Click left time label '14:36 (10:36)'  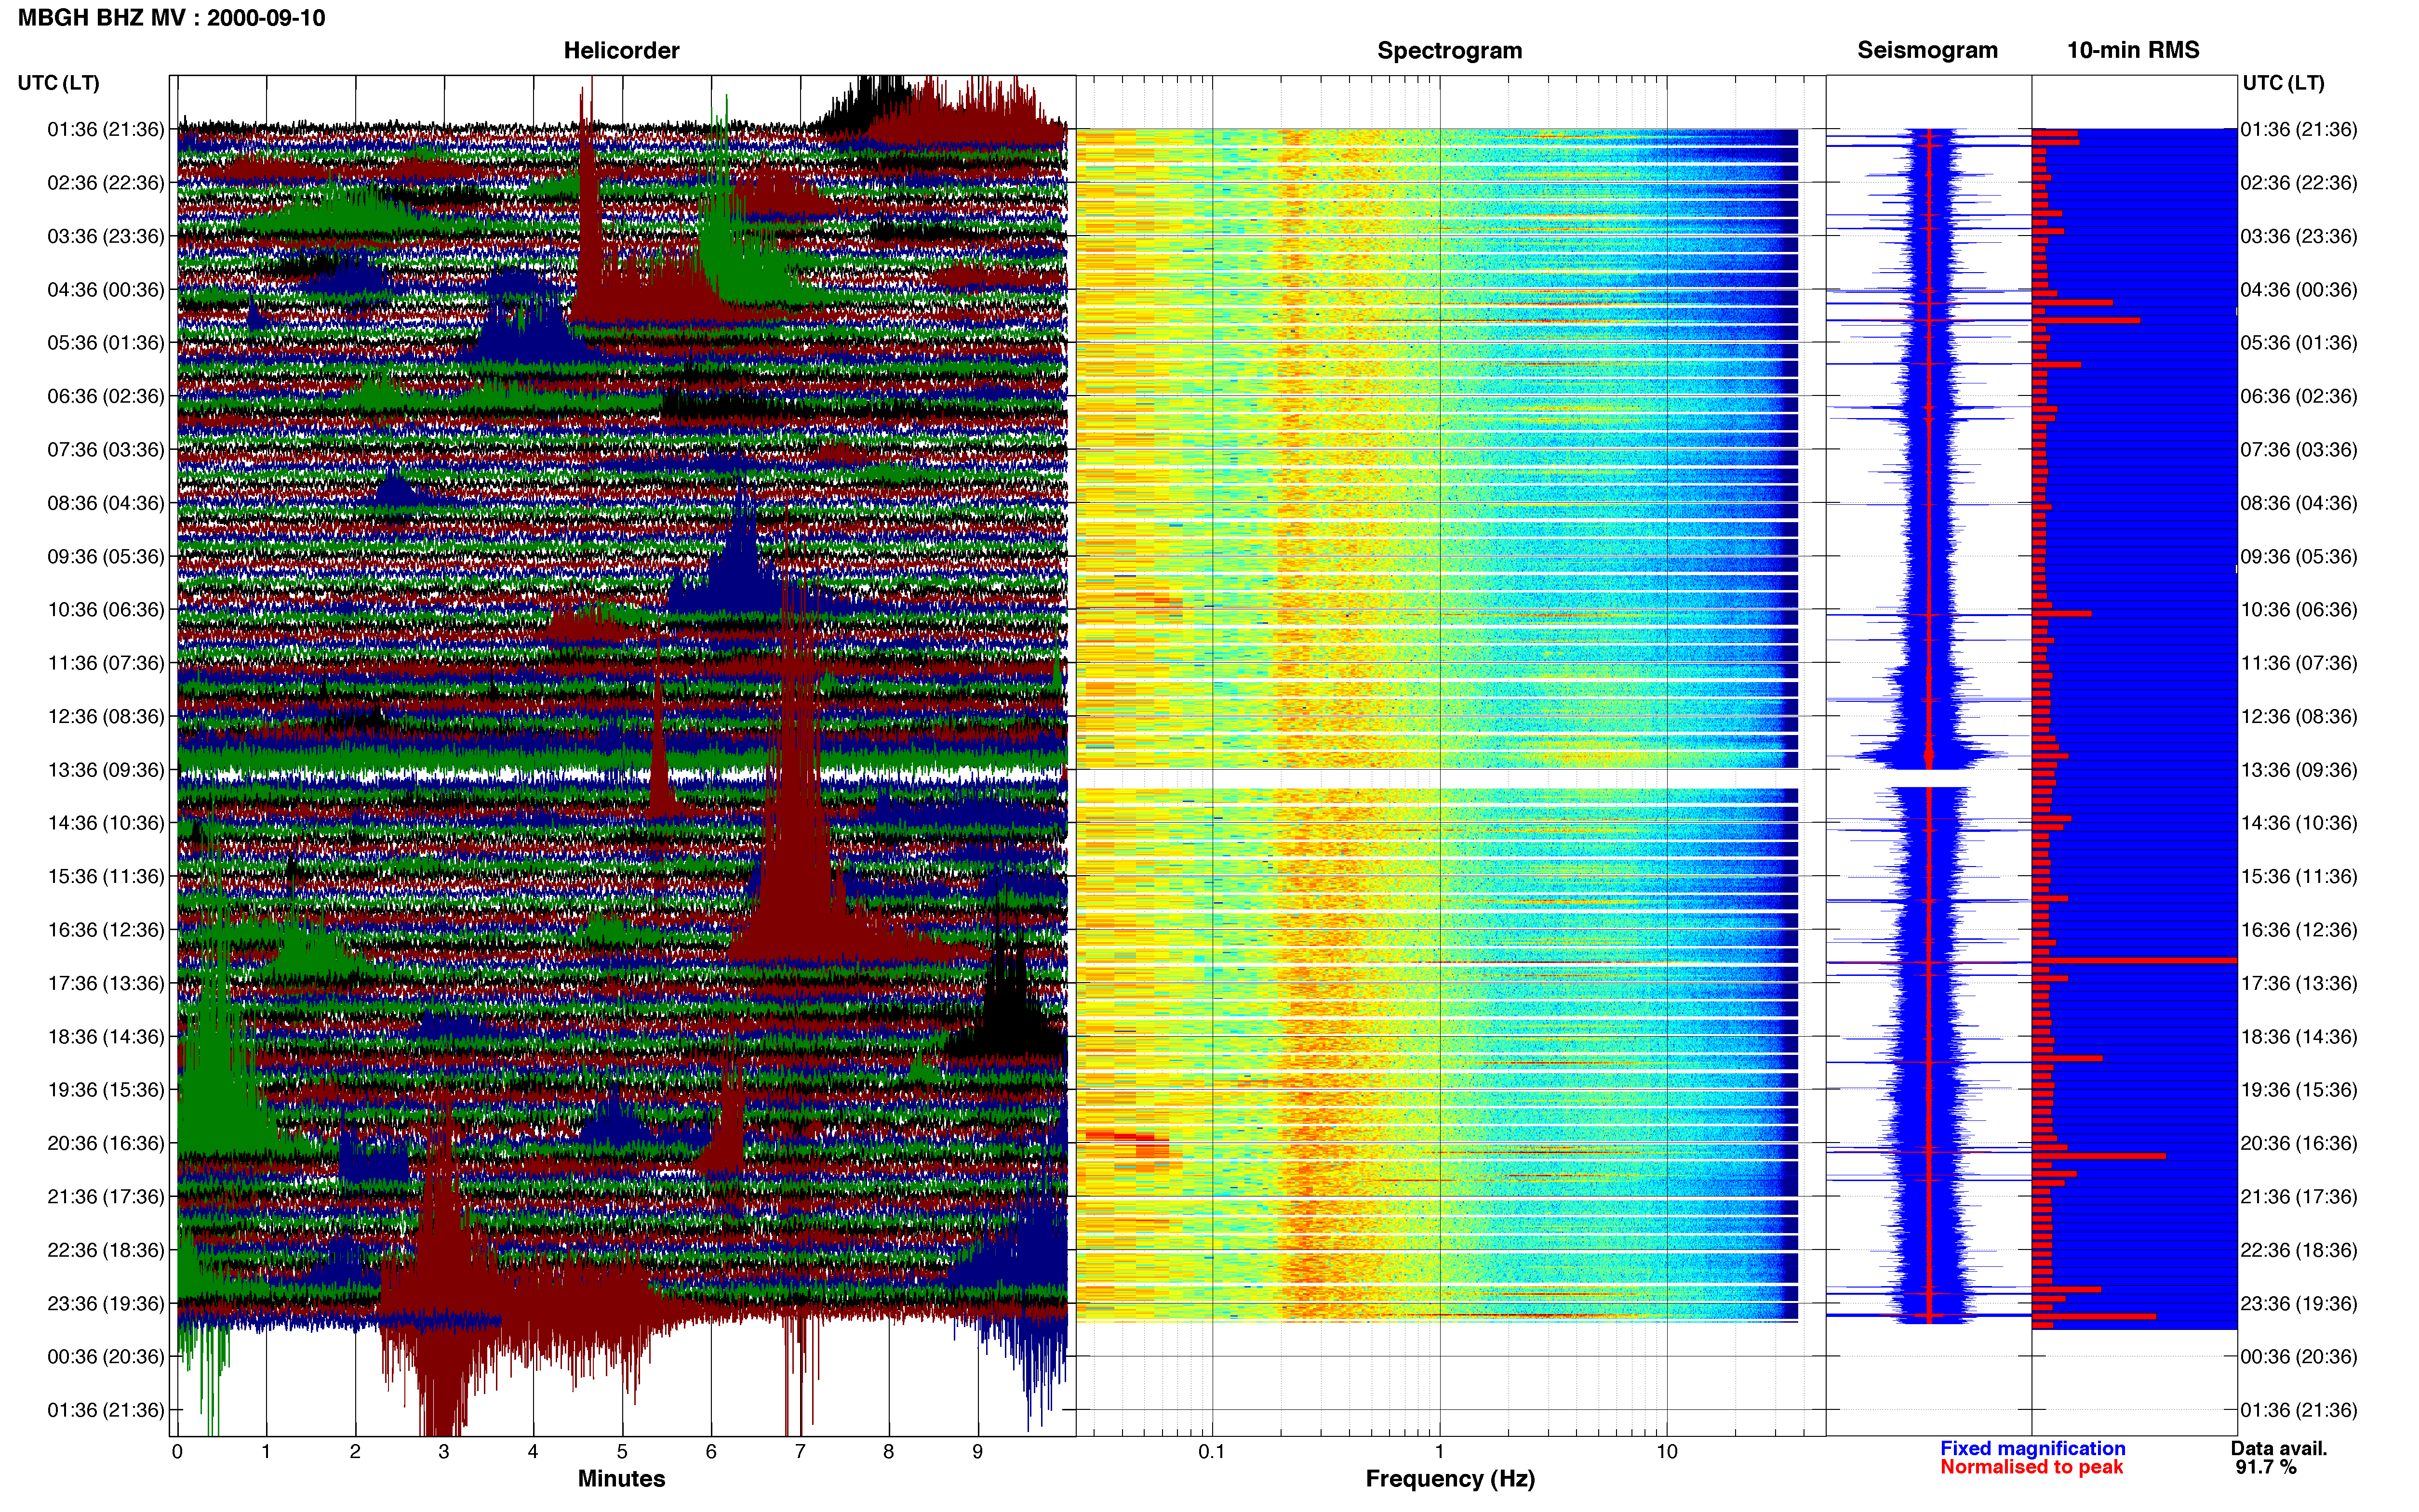(x=106, y=823)
